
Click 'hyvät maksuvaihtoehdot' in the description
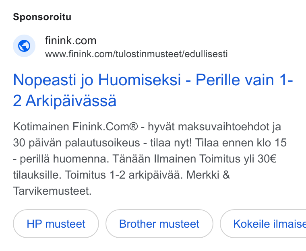coord(209,127)
